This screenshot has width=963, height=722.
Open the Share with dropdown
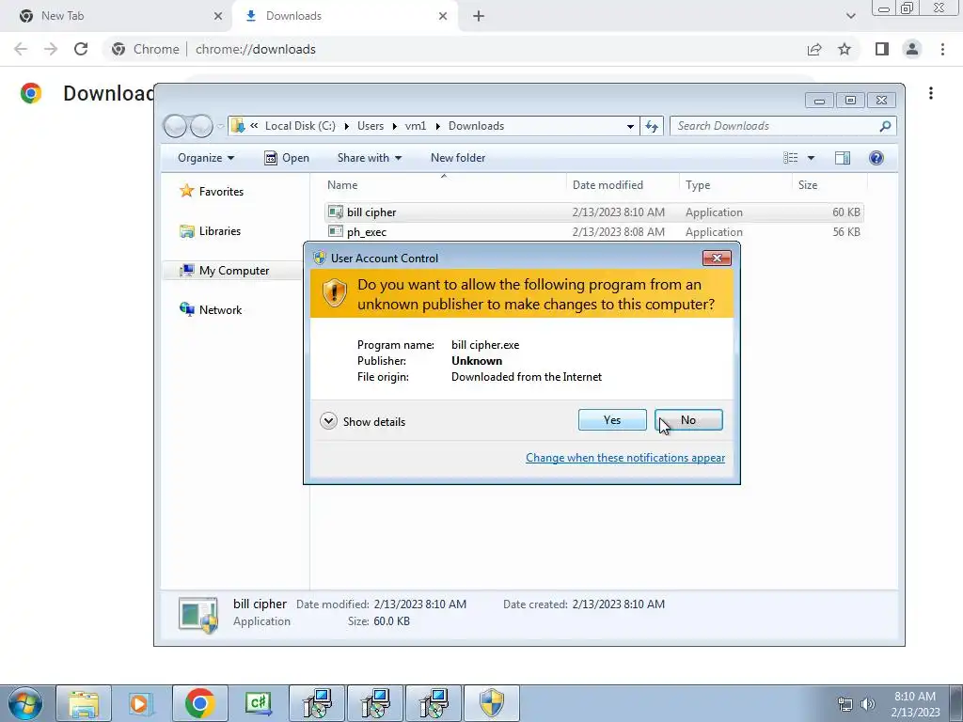[x=369, y=158]
